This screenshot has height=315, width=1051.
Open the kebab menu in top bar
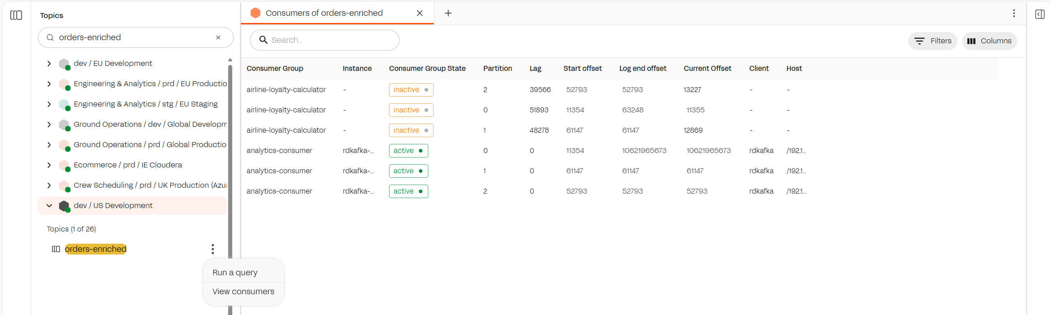pos(1014,14)
